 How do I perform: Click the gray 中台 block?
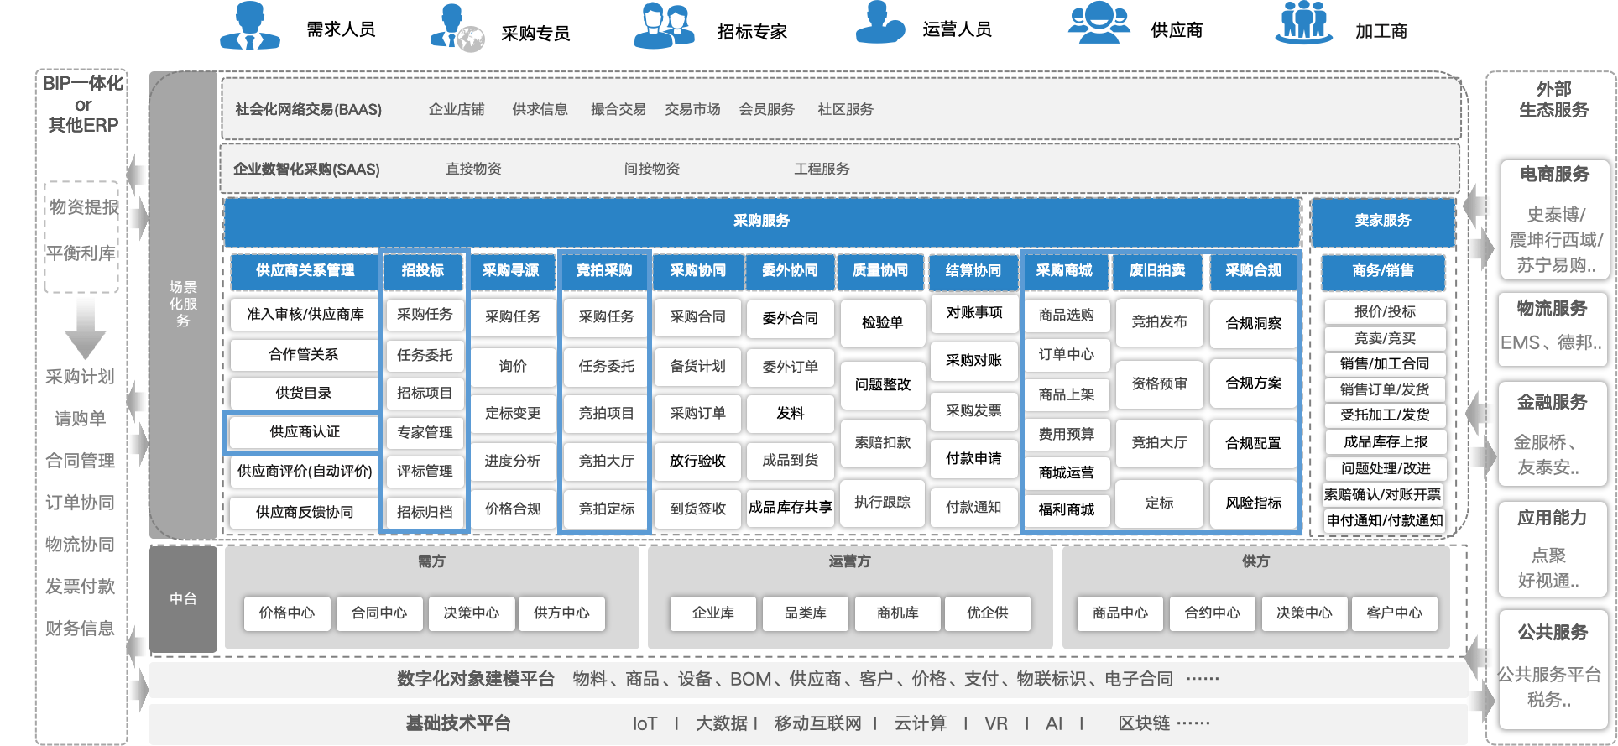coord(183,598)
